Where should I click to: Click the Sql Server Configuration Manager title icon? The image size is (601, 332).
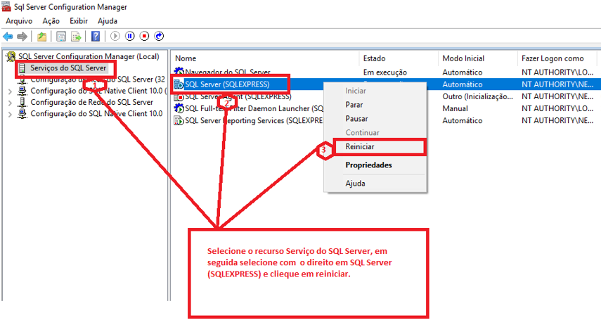(x=6, y=6)
